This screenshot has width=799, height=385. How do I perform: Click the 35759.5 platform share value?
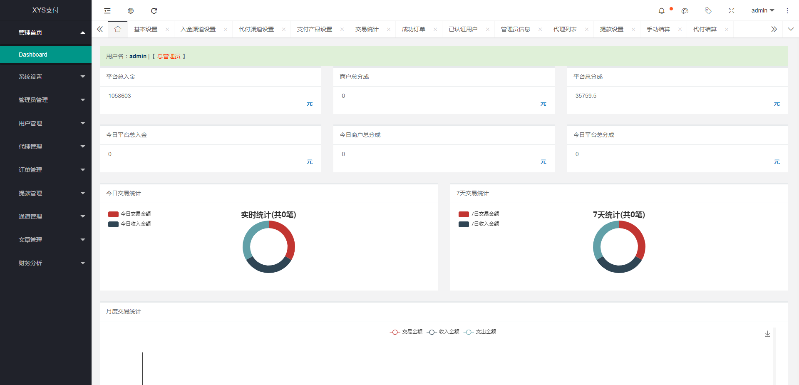click(586, 96)
